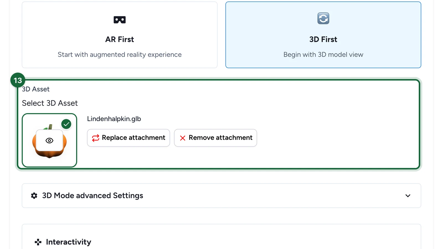The image size is (443, 249).
Task: Click the green checkmark badge on pumpkin thumbnail
Action: click(x=66, y=124)
